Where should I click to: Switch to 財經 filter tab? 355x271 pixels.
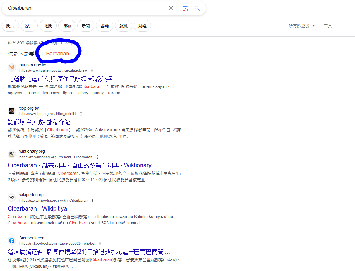pos(142,26)
